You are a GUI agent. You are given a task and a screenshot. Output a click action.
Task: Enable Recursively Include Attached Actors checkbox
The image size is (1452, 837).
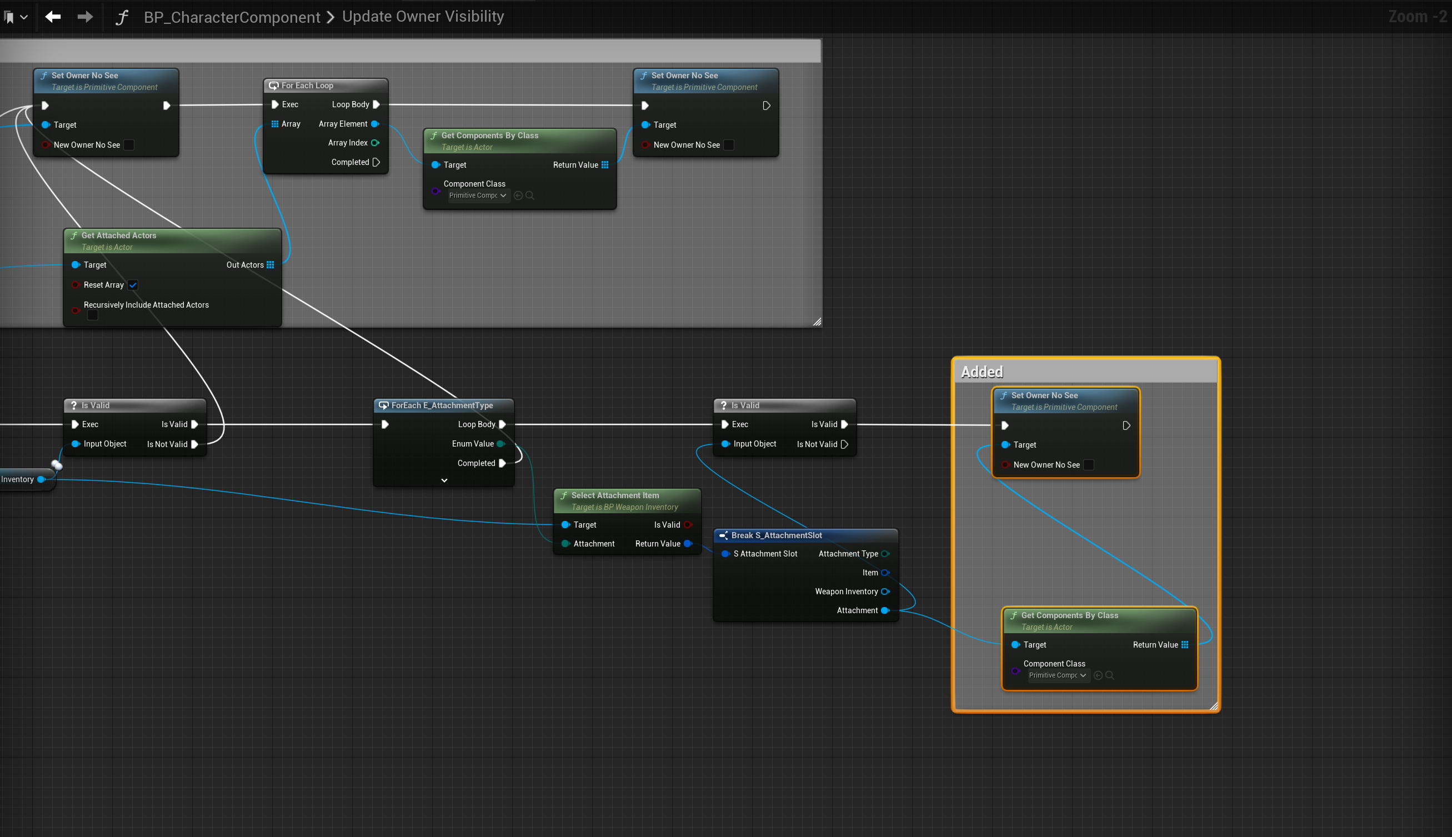[93, 315]
